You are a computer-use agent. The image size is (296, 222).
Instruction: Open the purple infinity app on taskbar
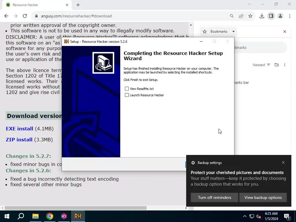tap(64, 216)
